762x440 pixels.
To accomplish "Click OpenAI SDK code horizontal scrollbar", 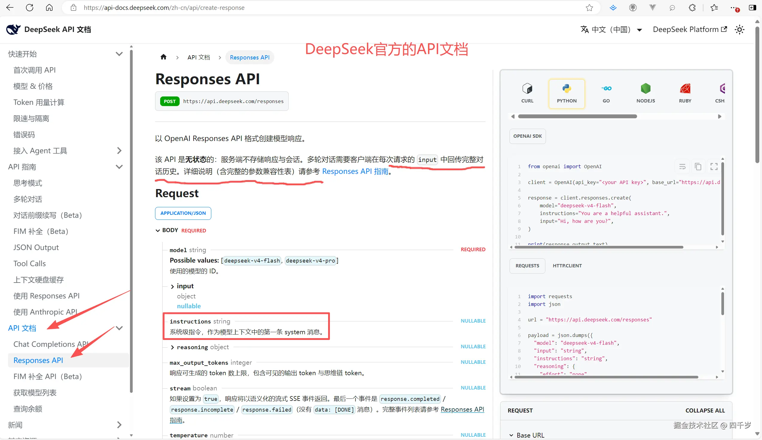I will [599, 247].
